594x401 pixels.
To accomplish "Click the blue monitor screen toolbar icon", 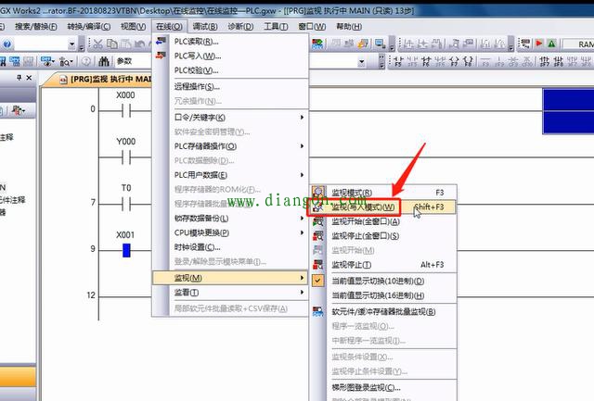I will (380, 44).
